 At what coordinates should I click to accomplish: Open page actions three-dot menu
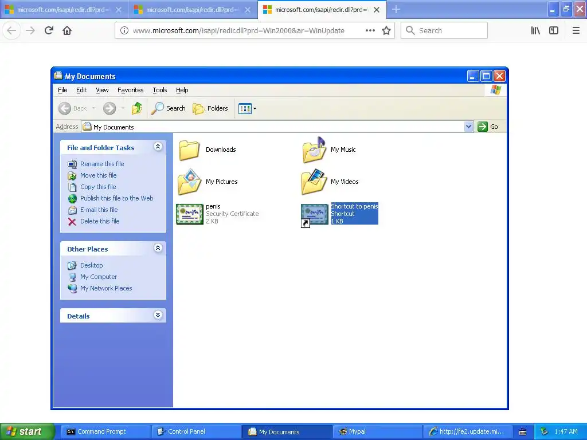click(370, 31)
